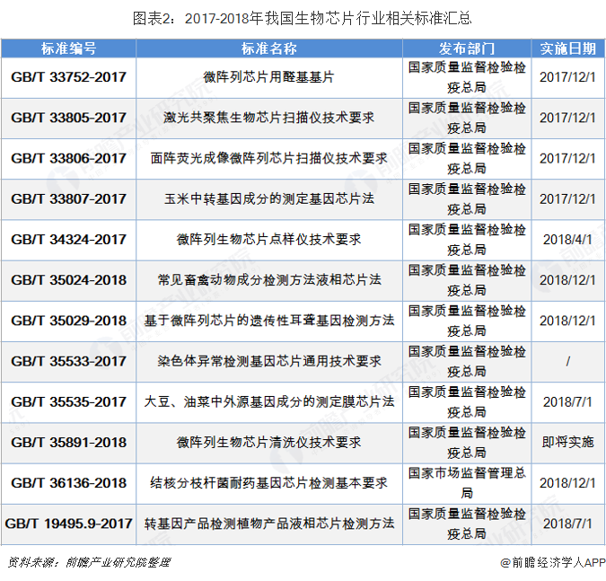
Task: Click the 玉米中转基因成分的测定基因芯片法 cell
Action: 268,198
